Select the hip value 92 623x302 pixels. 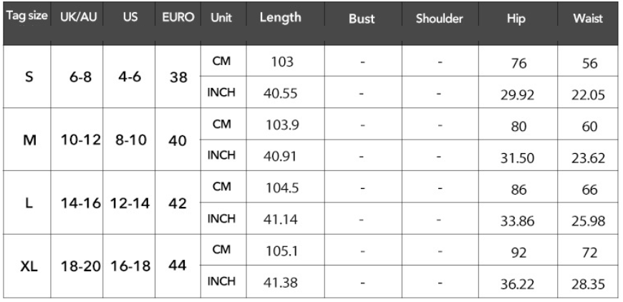pyautogui.click(x=519, y=253)
